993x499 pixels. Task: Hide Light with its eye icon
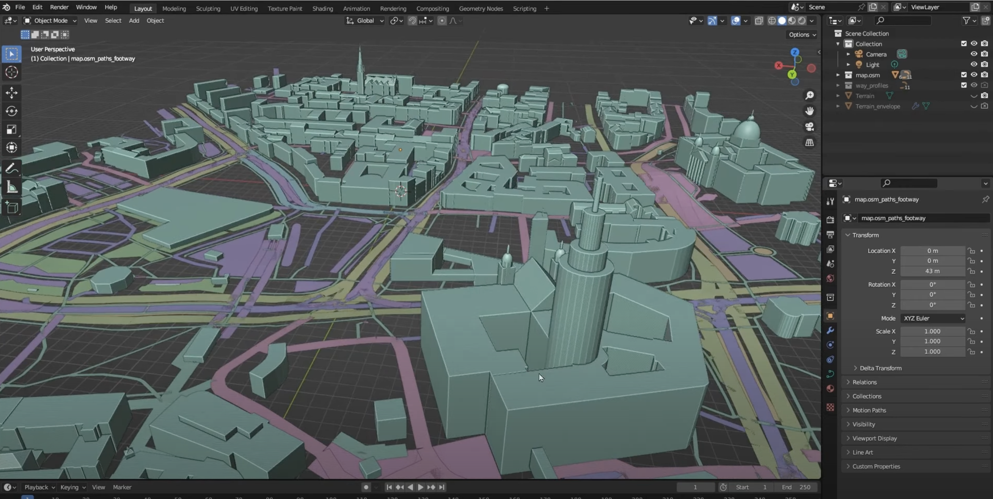point(974,64)
